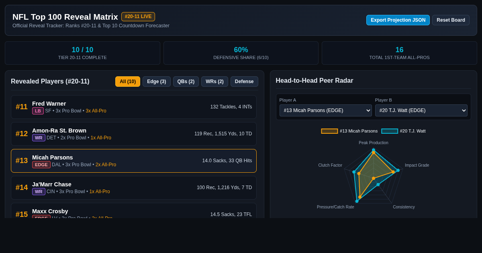The width and height of the screenshot is (482, 253).
Task: Click the 'Consistency' radar axis label
Action: [404, 207]
